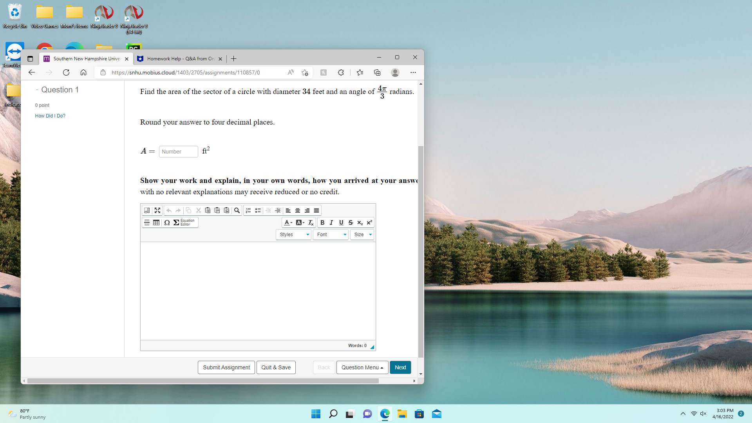752x423 pixels.
Task: Apply underline formatting
Action: pos(341,222)
